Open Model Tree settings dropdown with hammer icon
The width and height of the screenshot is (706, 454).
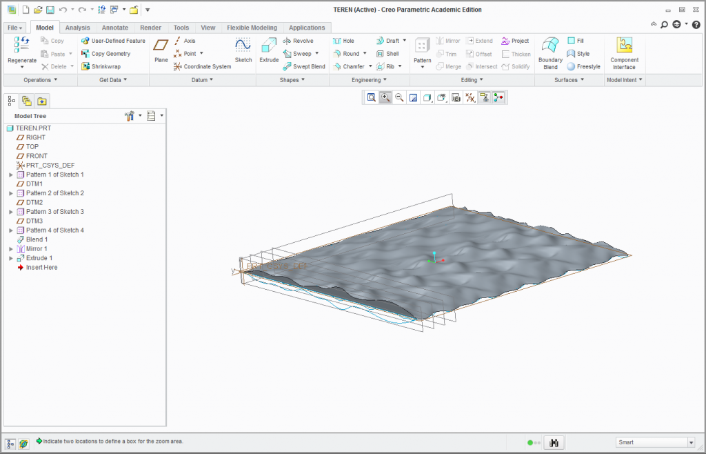point(133,116)
